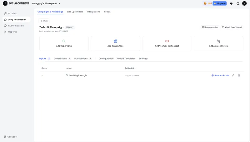Open the help question mark icon
This screenshot has width=250, height=142.
[x=238, y=3]
